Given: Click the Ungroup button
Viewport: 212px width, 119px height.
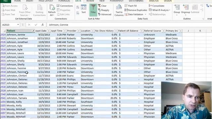Looking at the screenshot, I should pos(185,10).
